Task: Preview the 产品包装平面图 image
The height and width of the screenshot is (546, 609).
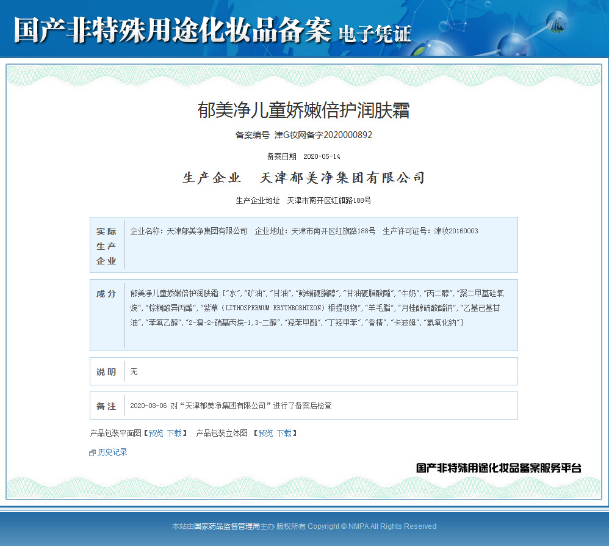Action: (156, 433)
